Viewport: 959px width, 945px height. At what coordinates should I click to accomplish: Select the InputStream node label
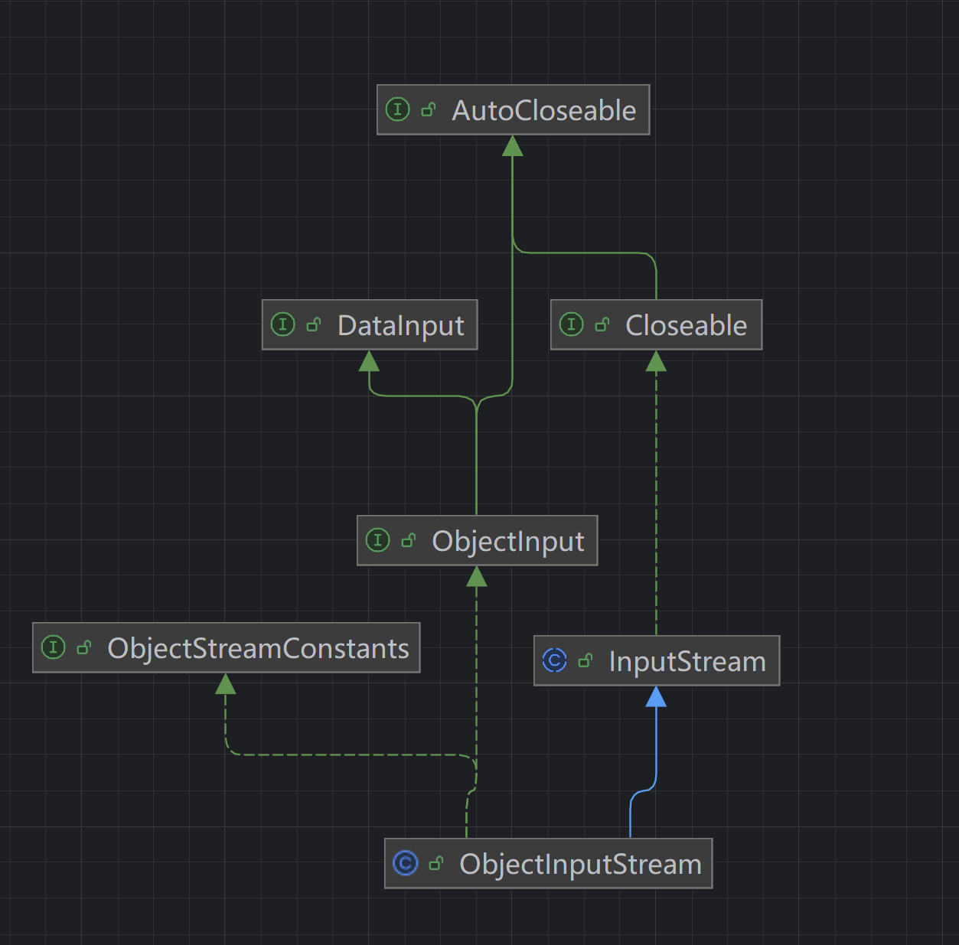coord(687,661)
